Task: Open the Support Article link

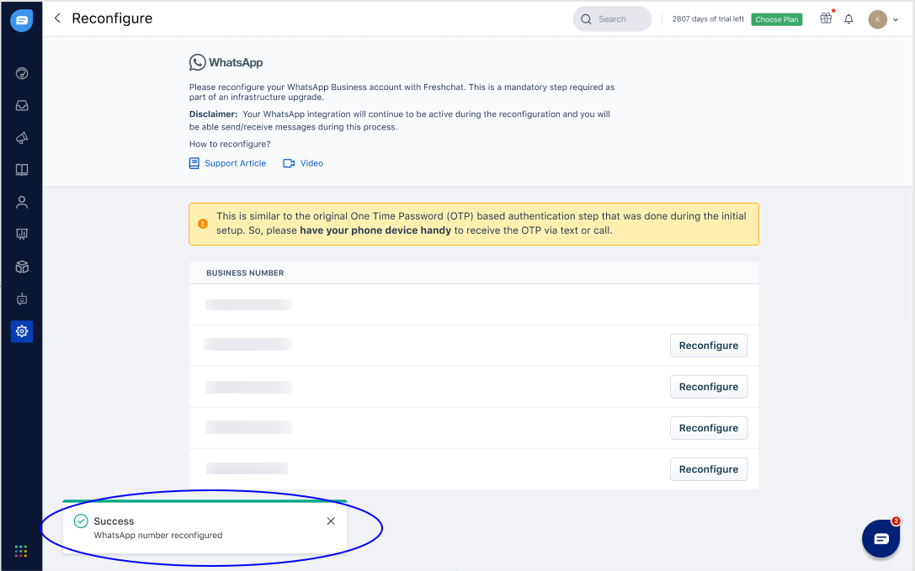Action: click(227, 163)
